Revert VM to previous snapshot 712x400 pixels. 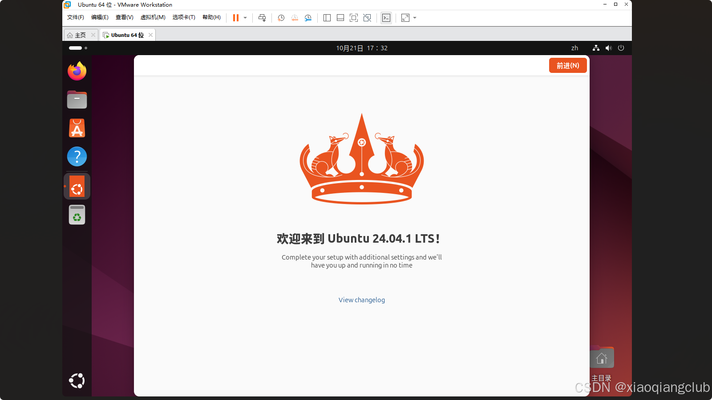[295, 18]
